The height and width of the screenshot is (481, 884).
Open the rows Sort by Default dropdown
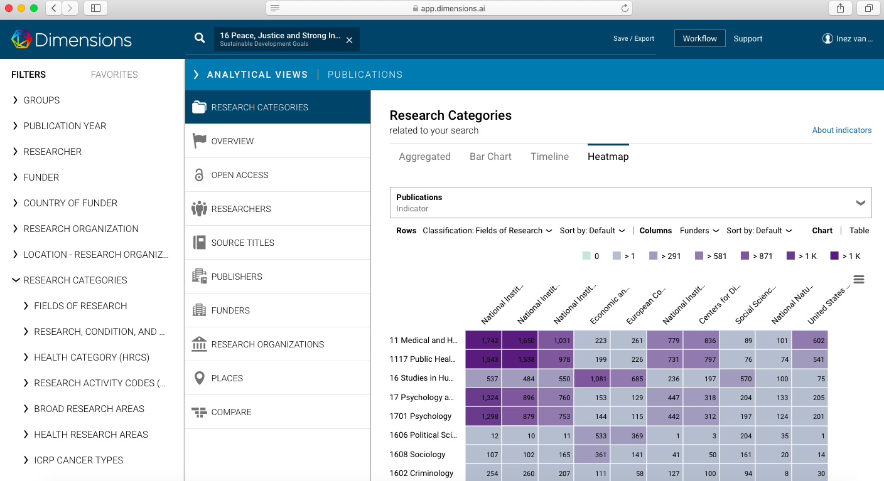591,230
